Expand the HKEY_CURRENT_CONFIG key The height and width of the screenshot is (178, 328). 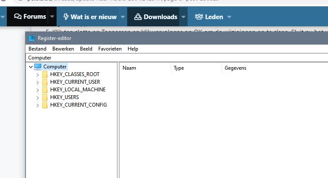37,105
